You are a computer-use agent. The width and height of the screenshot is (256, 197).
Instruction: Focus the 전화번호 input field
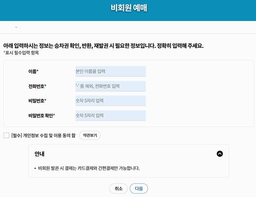[110, 86]
